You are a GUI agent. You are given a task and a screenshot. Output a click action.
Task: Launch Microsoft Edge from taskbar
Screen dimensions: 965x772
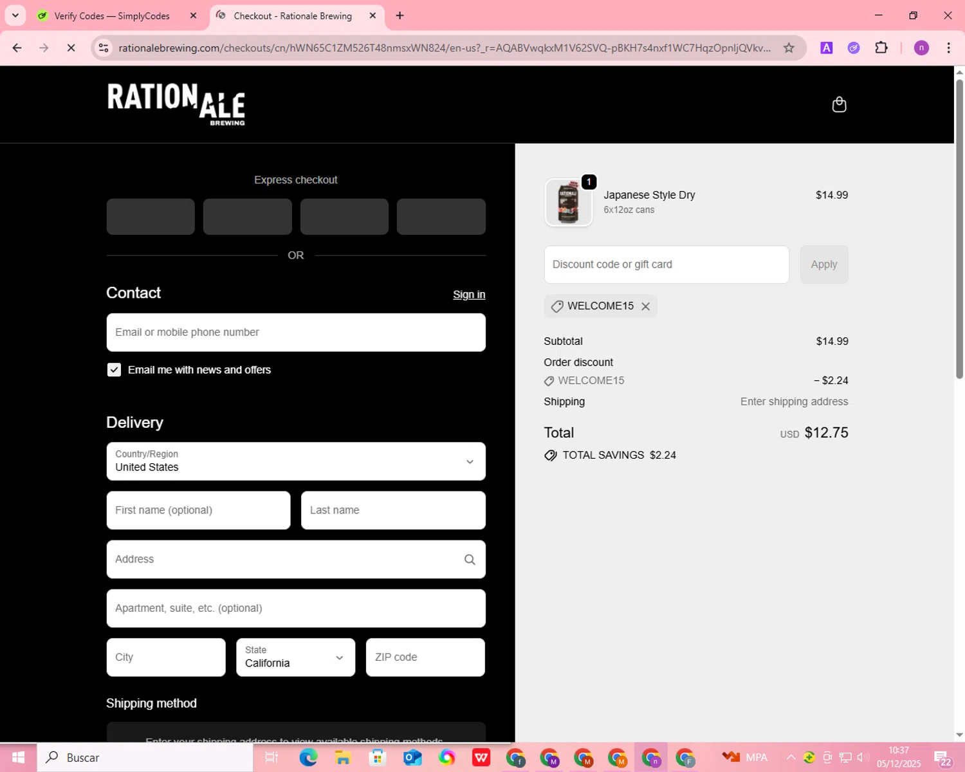pyautogui.click(x=309, y=757)
